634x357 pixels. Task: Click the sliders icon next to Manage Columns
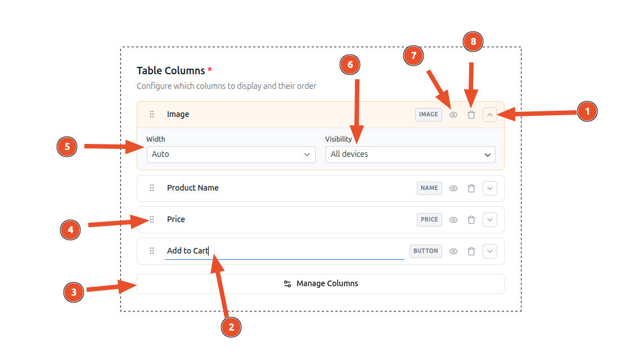286,283
